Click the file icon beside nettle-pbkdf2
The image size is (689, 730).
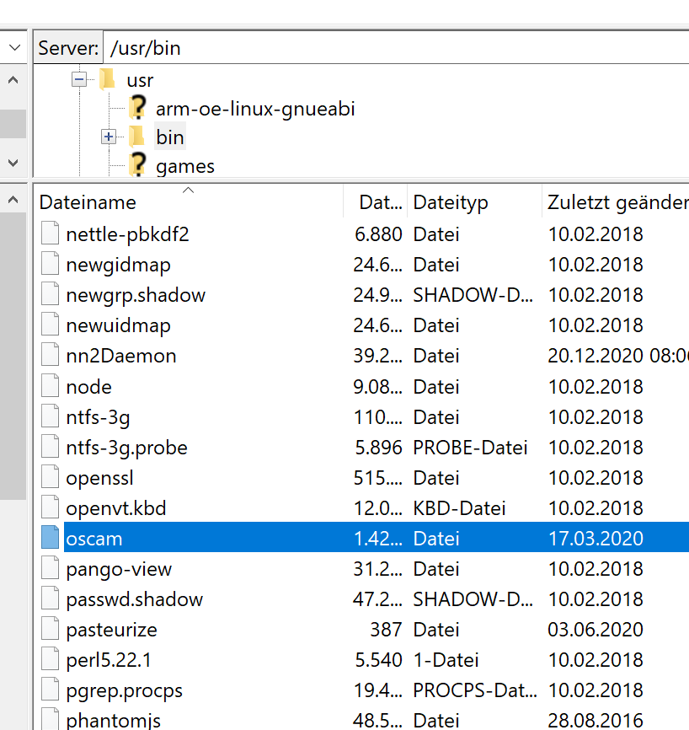51,234
